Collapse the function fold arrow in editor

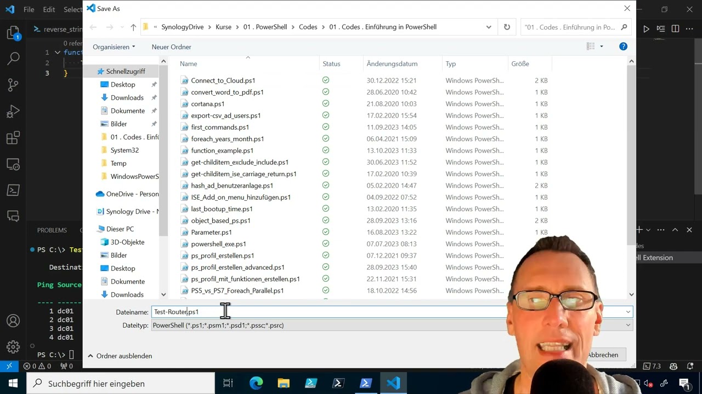56,53
